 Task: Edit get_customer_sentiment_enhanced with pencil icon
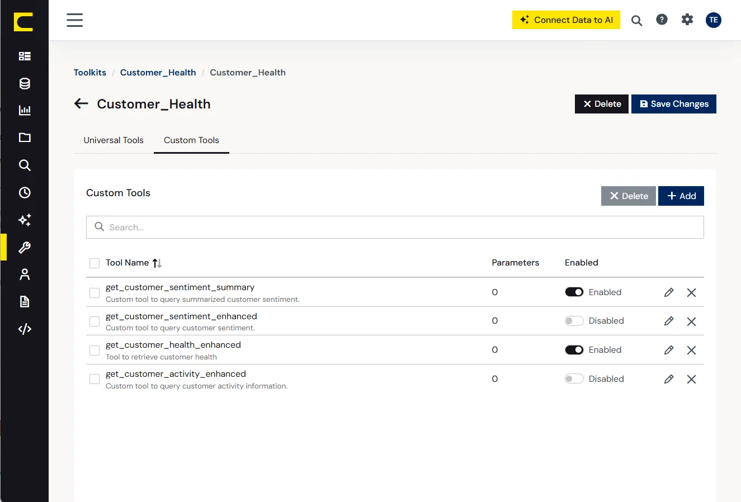[669, 321]
